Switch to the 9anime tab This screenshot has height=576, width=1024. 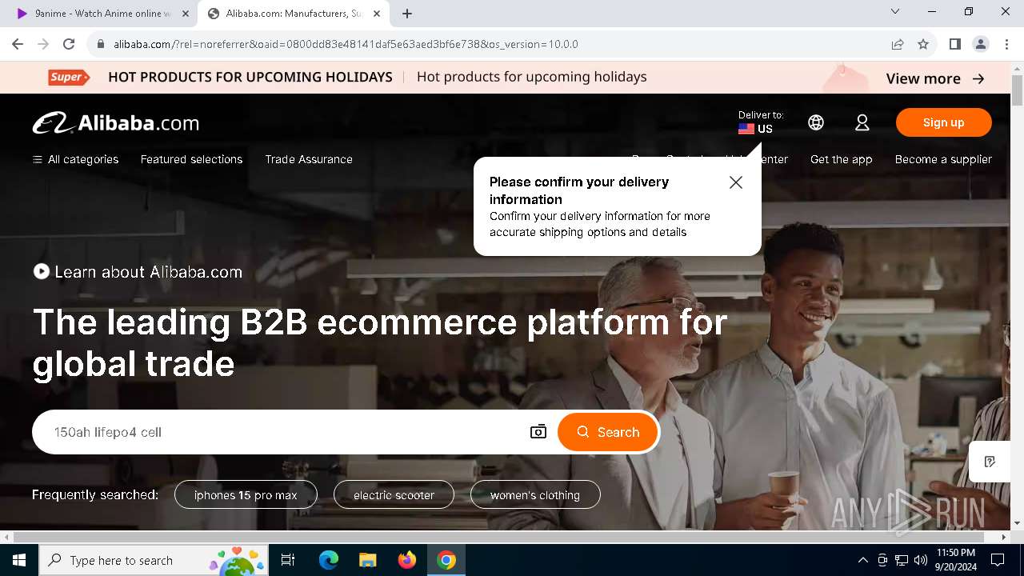[102, 14]
